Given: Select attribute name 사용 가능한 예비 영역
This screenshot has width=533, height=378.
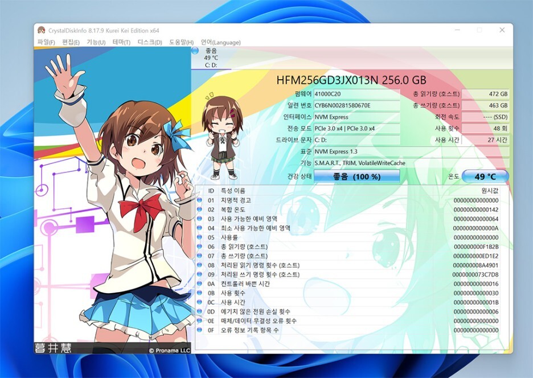Looking at the screenshot, I should tap(249, 219).
